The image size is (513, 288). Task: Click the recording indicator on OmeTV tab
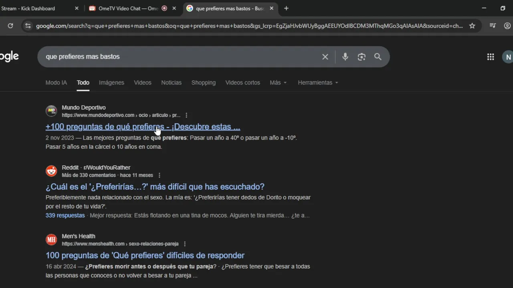pos(164,8)
